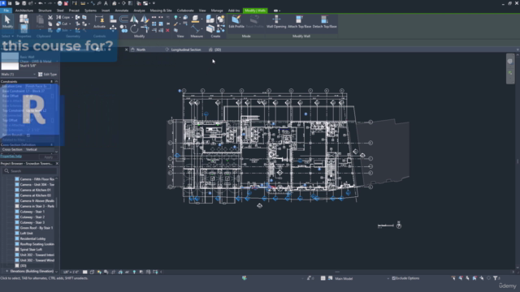Screen dimensions: 520x292
Task: Click the Location Line value field
Action: (x=38, y=86)
